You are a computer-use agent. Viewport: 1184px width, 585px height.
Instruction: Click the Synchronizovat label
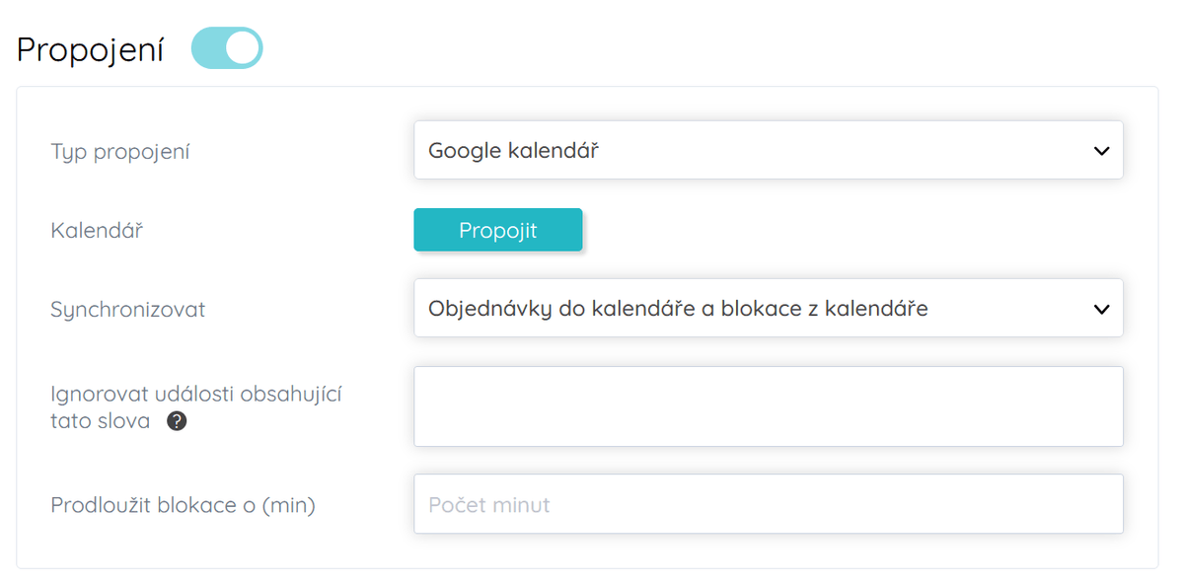coord(127,309)
